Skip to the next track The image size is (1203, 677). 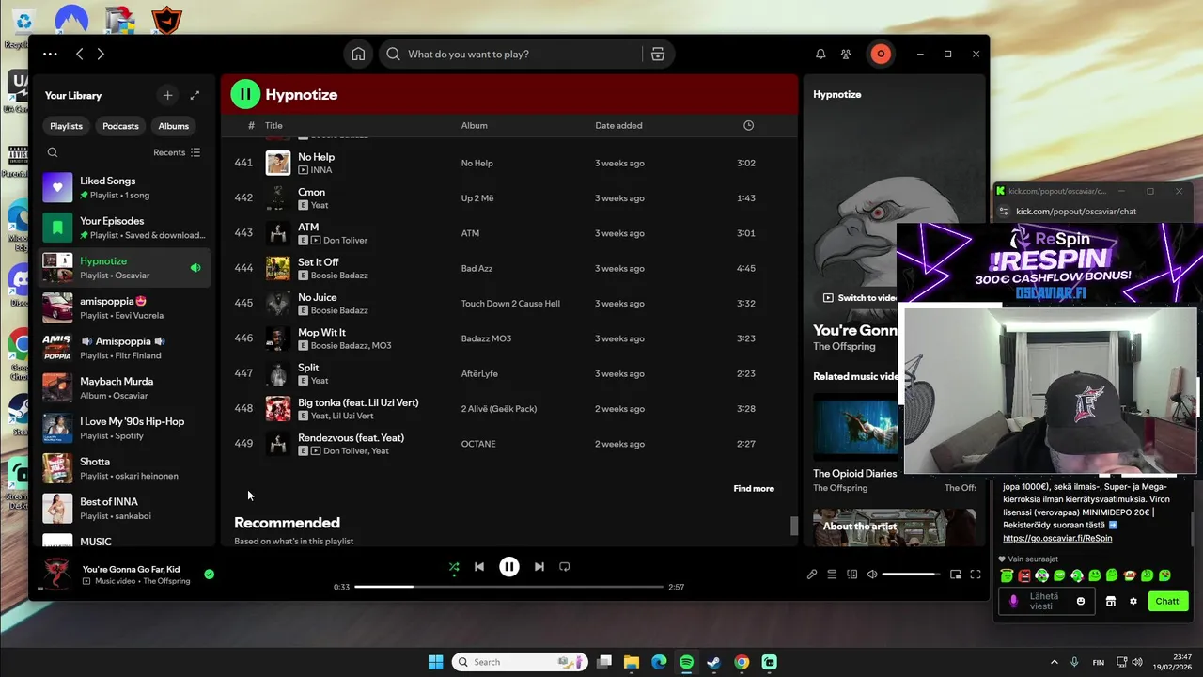click(539, 567)
